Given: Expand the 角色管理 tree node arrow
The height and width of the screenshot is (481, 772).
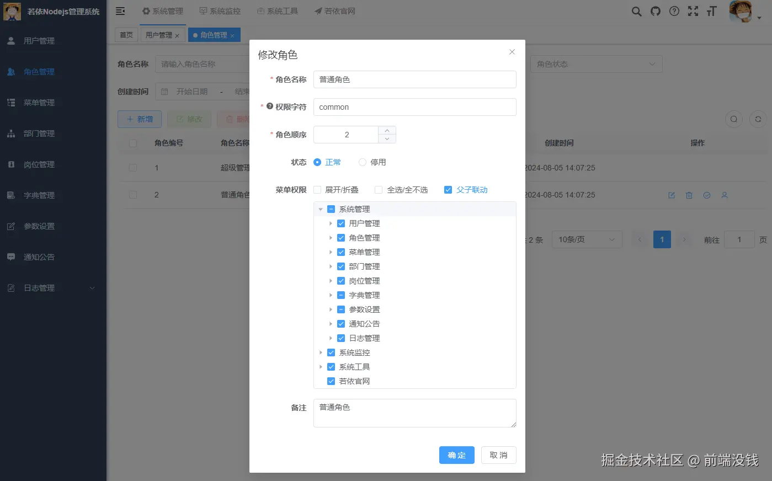Looking at the screenshot, I should [x=331, y=238].
